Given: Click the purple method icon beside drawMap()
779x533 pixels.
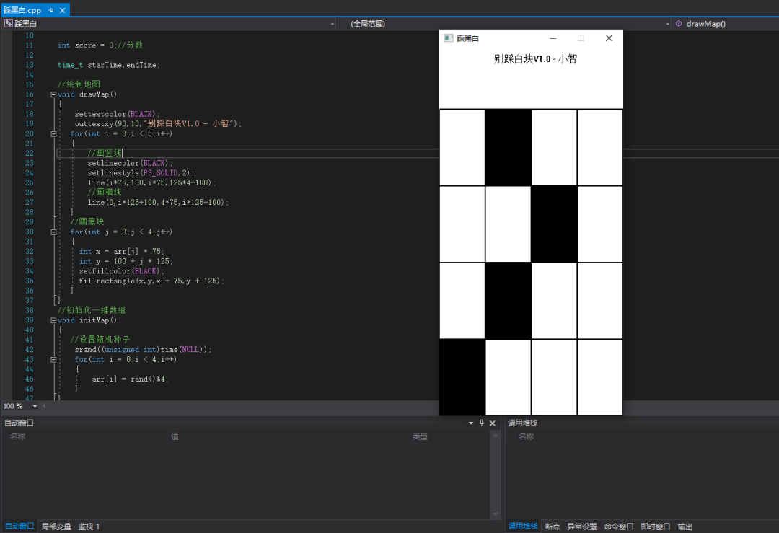Looking at the screenshot, I should pos(679,23).
